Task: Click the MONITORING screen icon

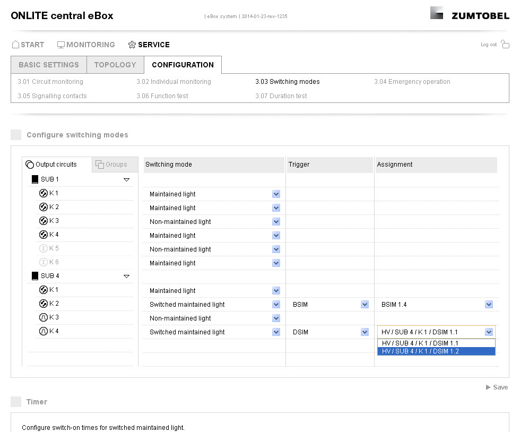Action: pos(60,45)
